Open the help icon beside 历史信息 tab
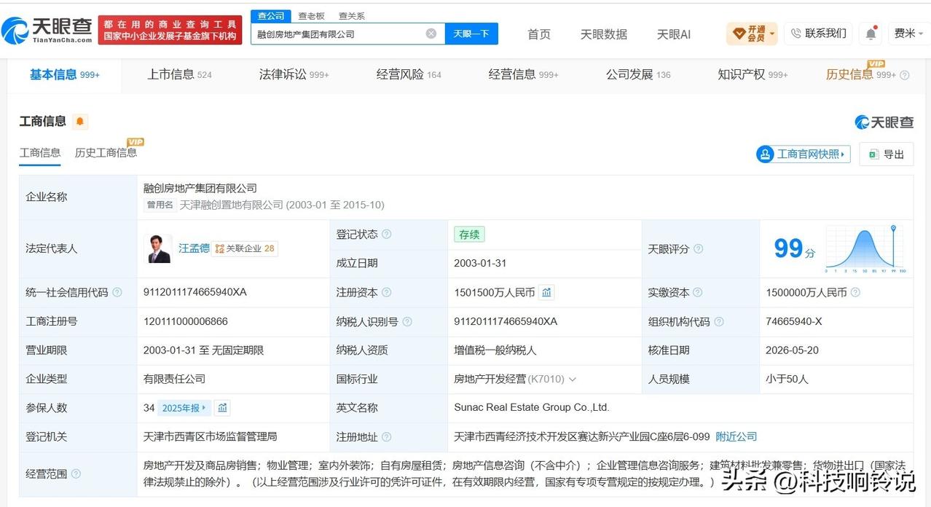The height and width of the screenshot is (507, 931). tap(905, 75)
